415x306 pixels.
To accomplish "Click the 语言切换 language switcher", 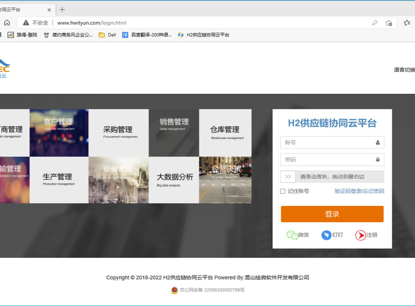I will coord(404,70).
